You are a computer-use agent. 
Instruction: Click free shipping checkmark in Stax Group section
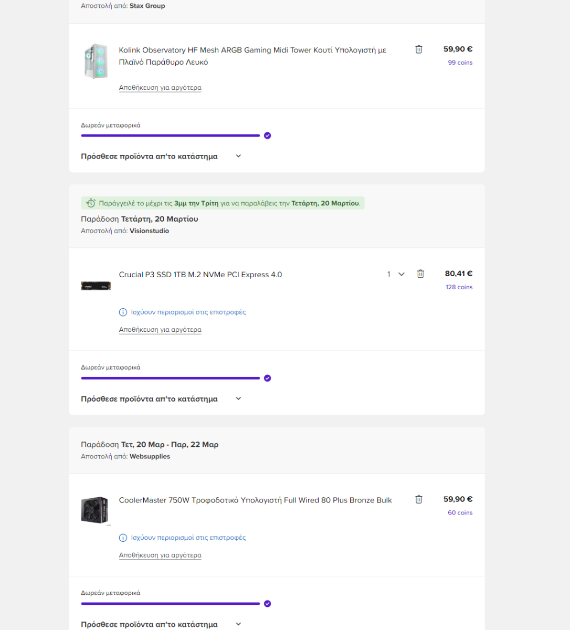[x=268, y=135]
